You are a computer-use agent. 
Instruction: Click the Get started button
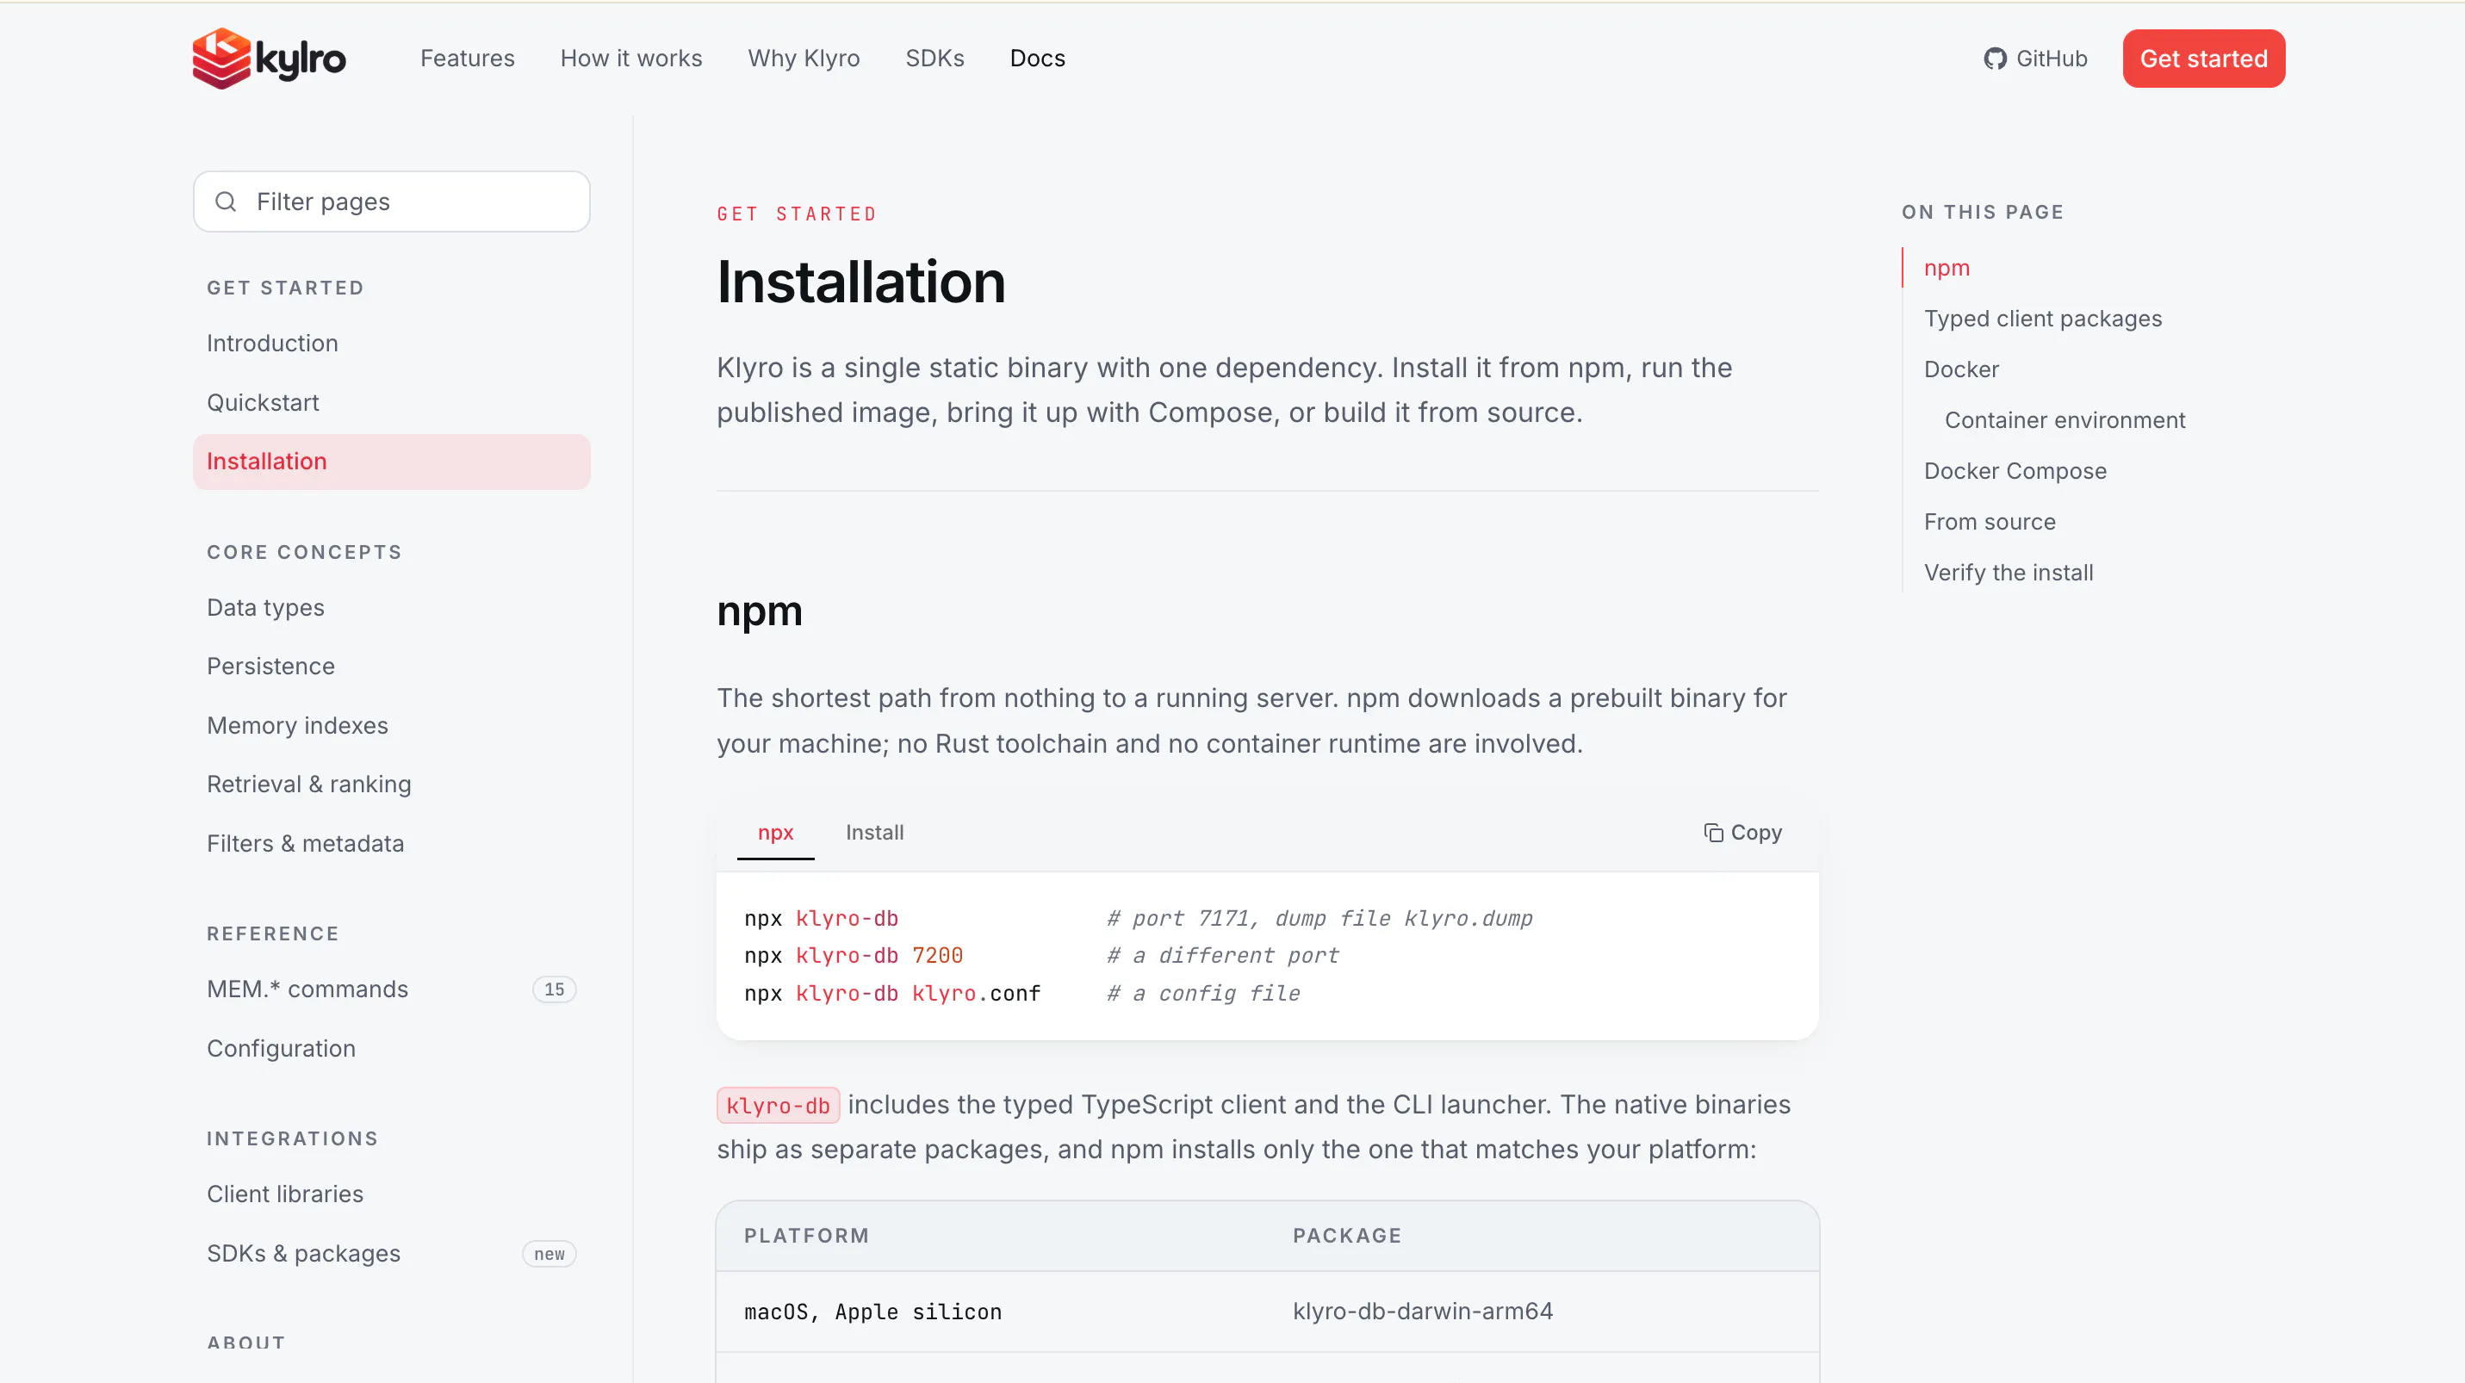2203,59
